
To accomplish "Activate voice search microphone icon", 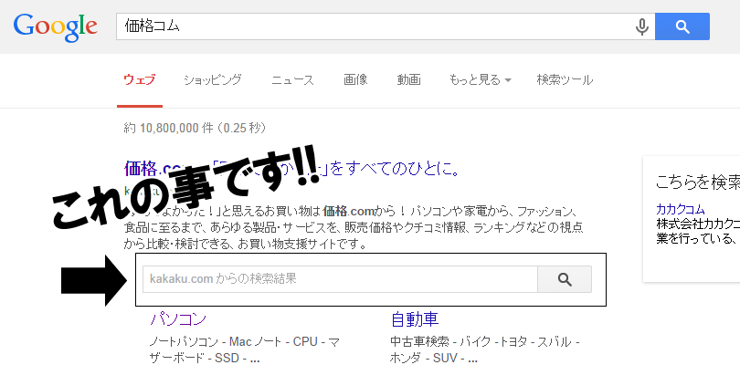I will [x=641, y=26].
